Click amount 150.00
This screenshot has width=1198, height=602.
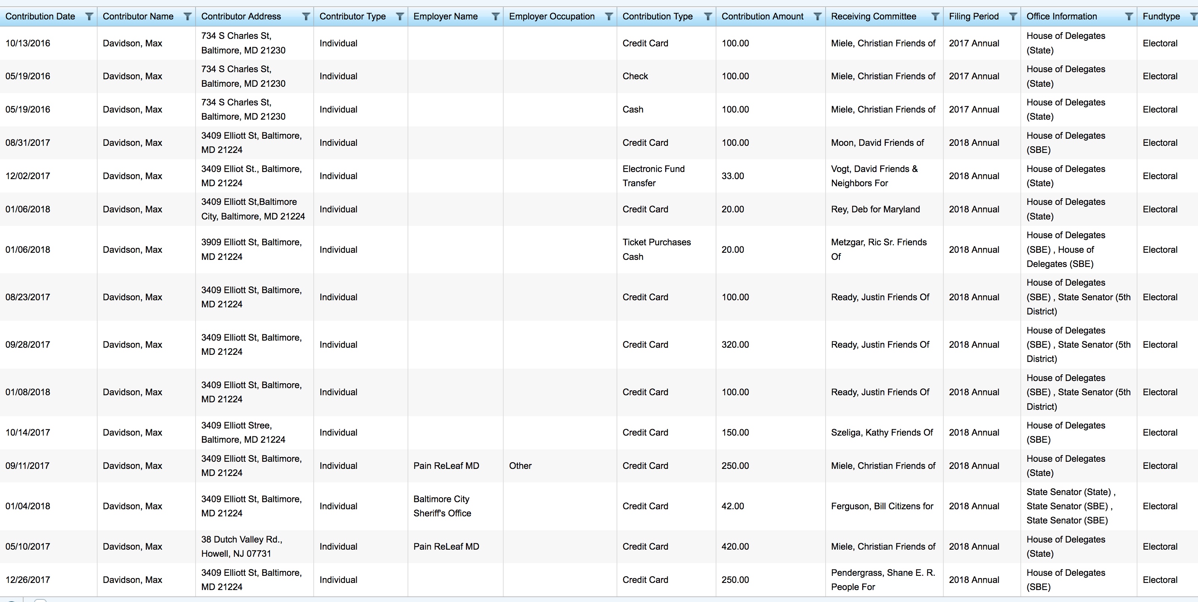click(x=735, y=432)
